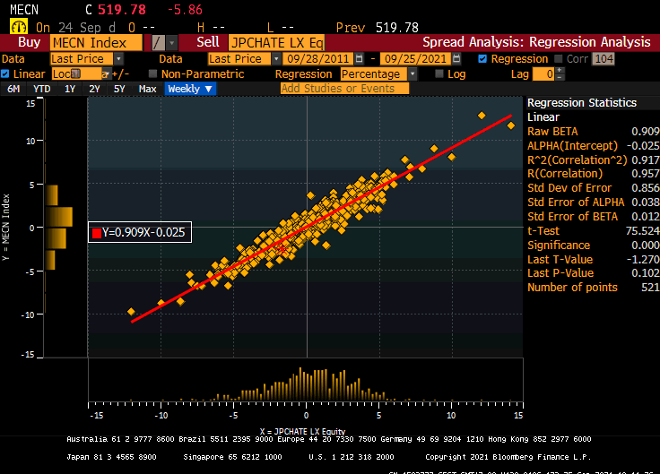This screenshot has width=660, height=474.
Task: Click the slash separator button after MECN Index
Action: click(x=158, y=43)
